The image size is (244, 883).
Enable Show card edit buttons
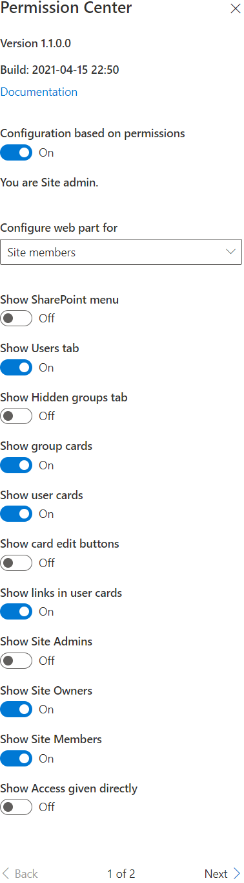[x=16, y=563]
